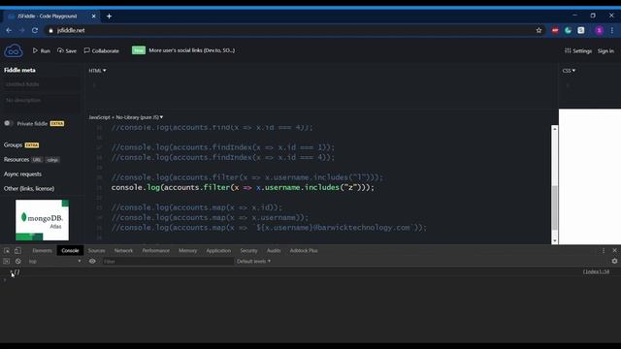Save the fiddle
The image size is (621, 349).
[67, 50]
